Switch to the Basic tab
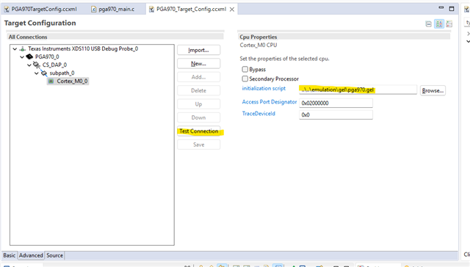 coord(10,255)
